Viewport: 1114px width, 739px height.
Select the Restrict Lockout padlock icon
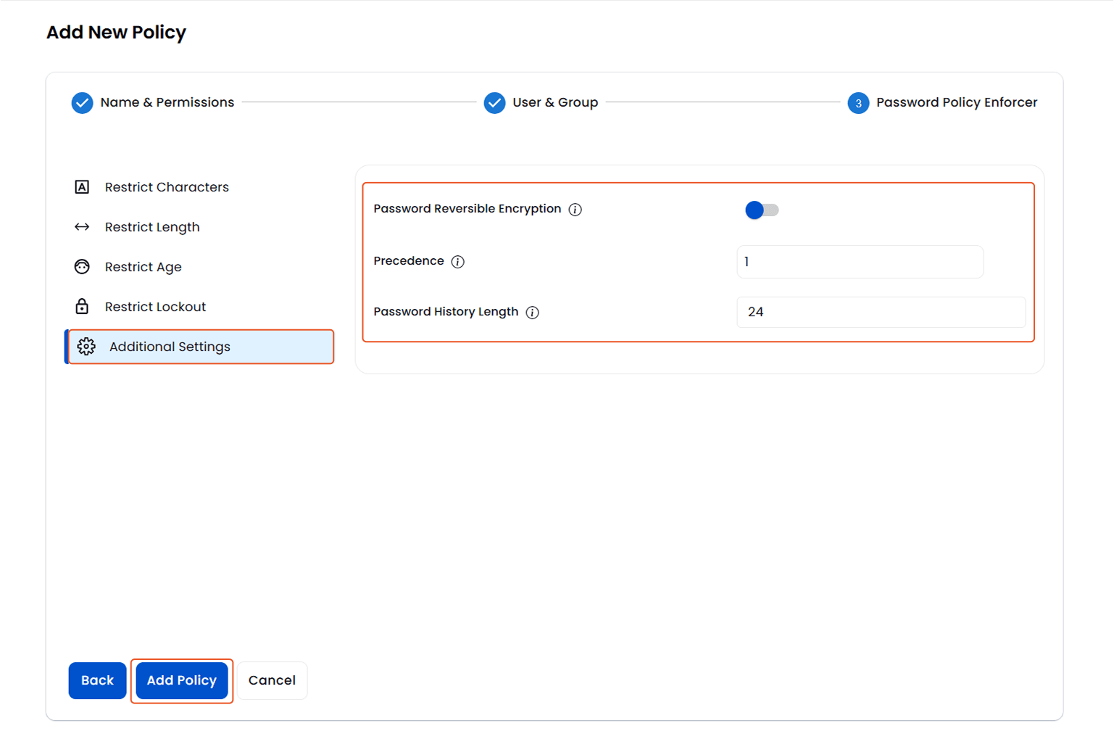(82, 306)
